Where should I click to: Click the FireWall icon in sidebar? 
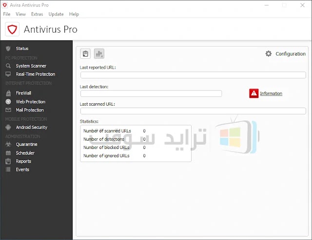click(8, 93)
